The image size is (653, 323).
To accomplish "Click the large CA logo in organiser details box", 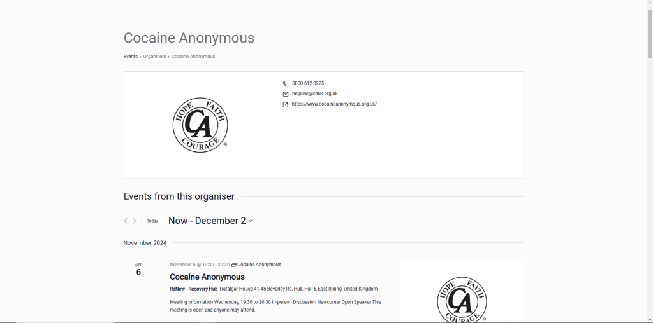I will [x=200, y=125].
